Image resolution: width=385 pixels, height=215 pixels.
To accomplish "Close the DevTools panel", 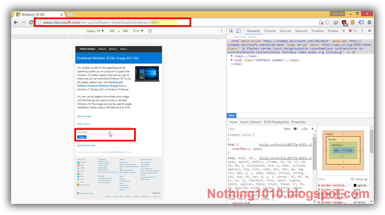I will 369,31.
